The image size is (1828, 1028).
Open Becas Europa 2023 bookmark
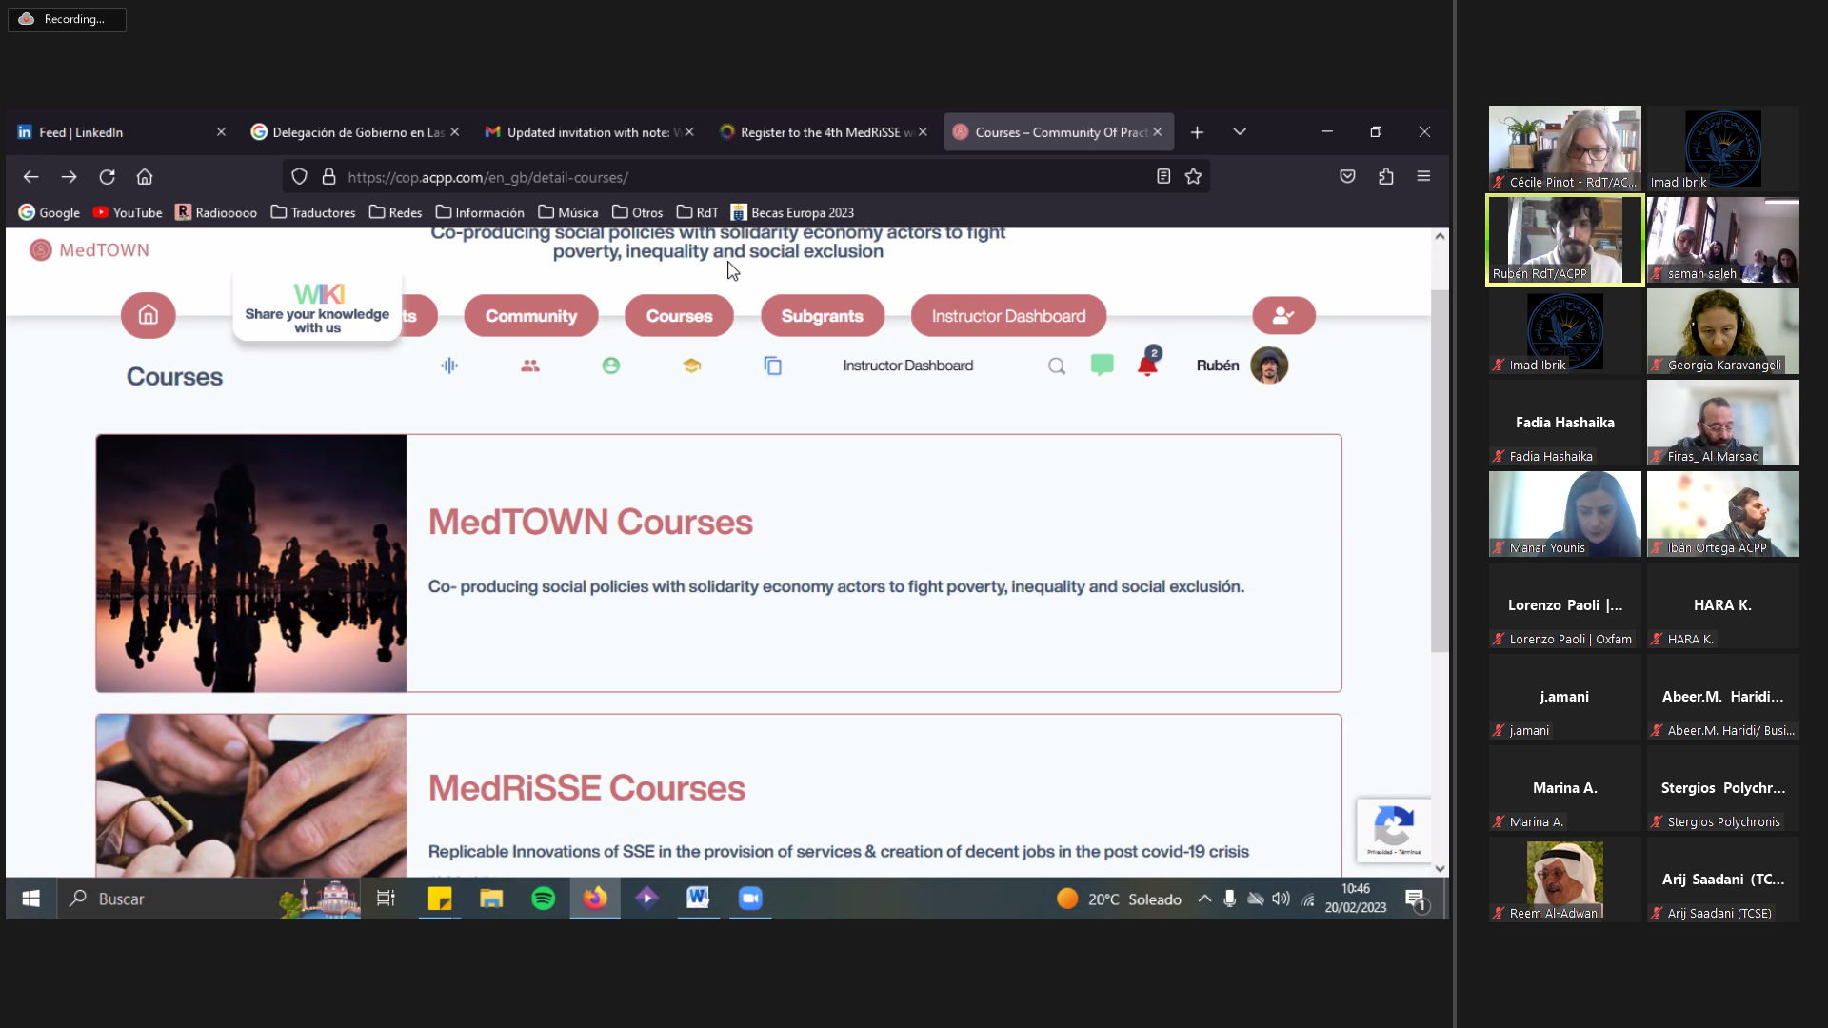click(x=792, y=212)
